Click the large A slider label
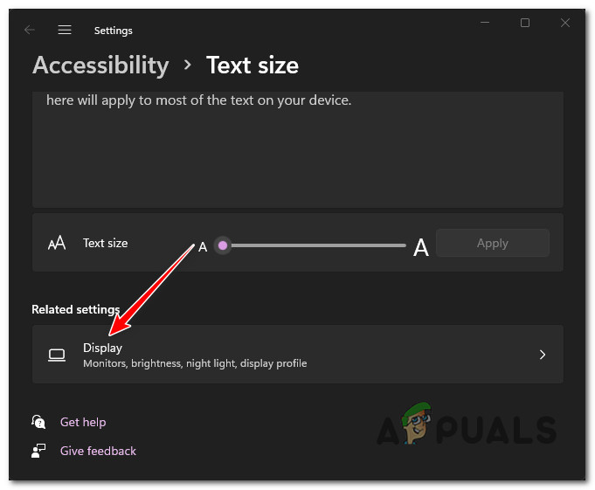 (420, 248)
